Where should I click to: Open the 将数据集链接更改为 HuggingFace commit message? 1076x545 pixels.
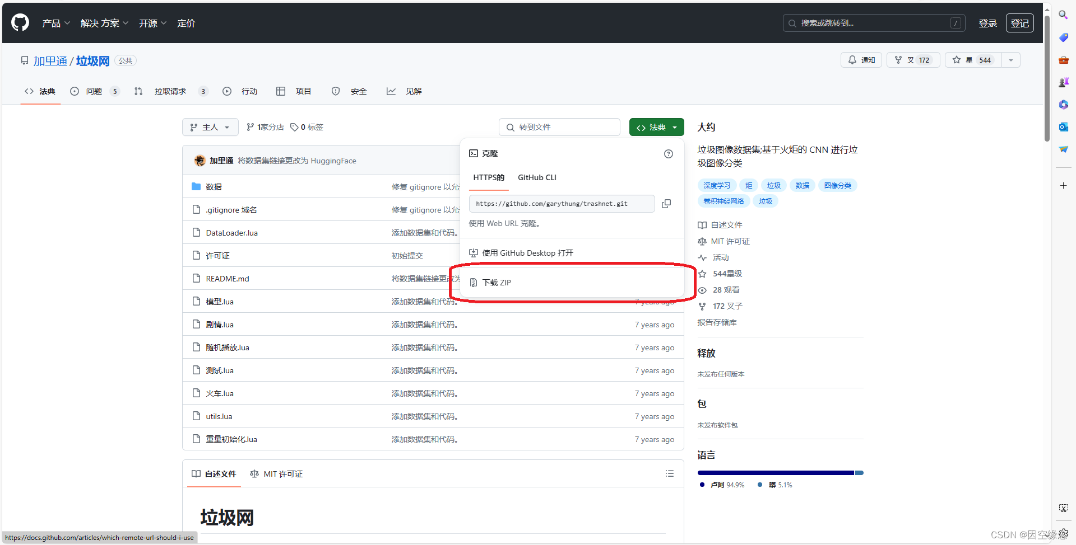[x=297, y=161]
